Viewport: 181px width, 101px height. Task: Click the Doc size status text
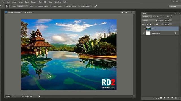pos(27,97)
